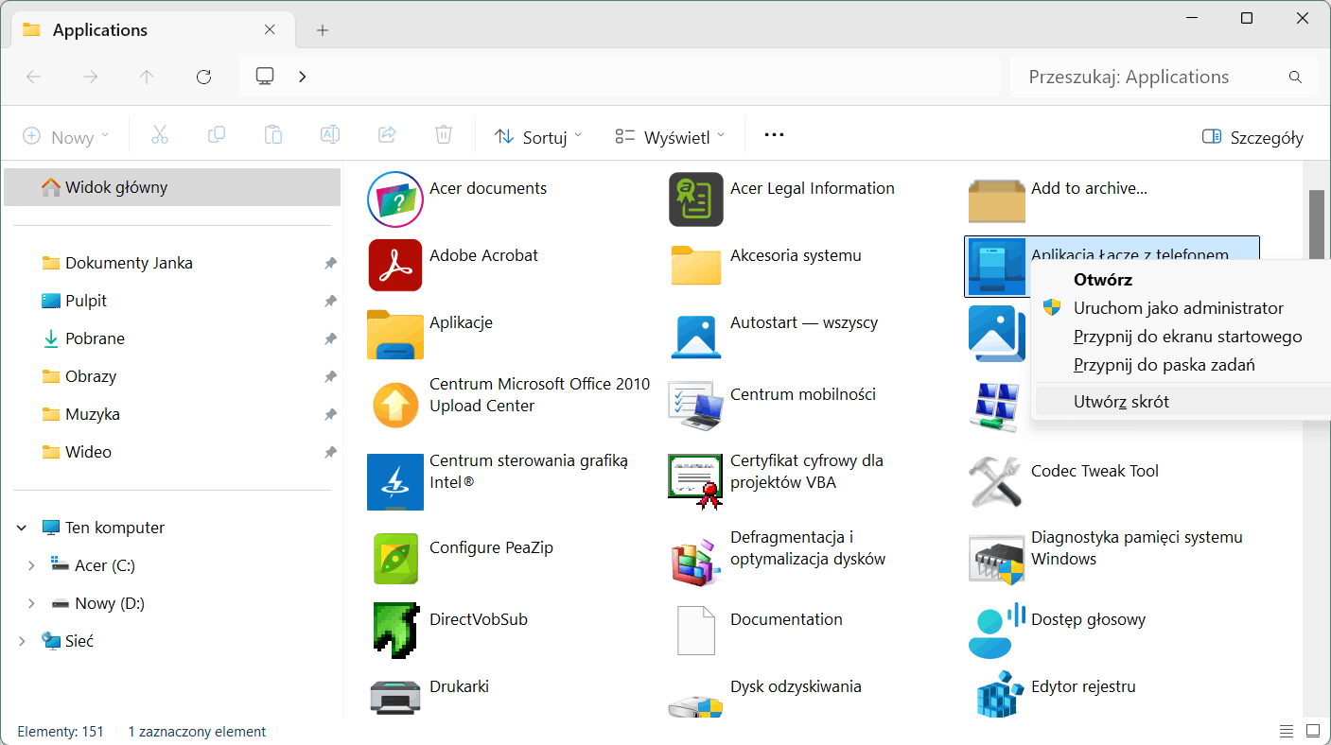Screen dimensions: 1331x745
Task: Select the Add to archive box icon
Action: [x=996, y=199]
